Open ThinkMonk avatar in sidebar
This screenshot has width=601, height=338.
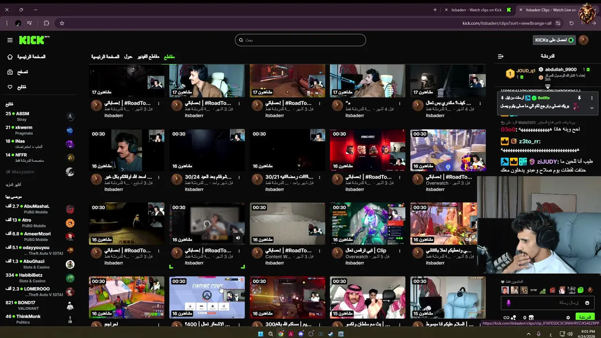pos(70,319)
